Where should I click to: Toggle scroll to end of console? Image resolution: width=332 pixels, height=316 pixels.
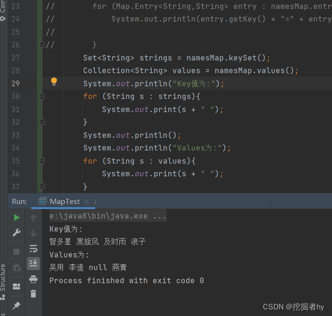(33, 263)
